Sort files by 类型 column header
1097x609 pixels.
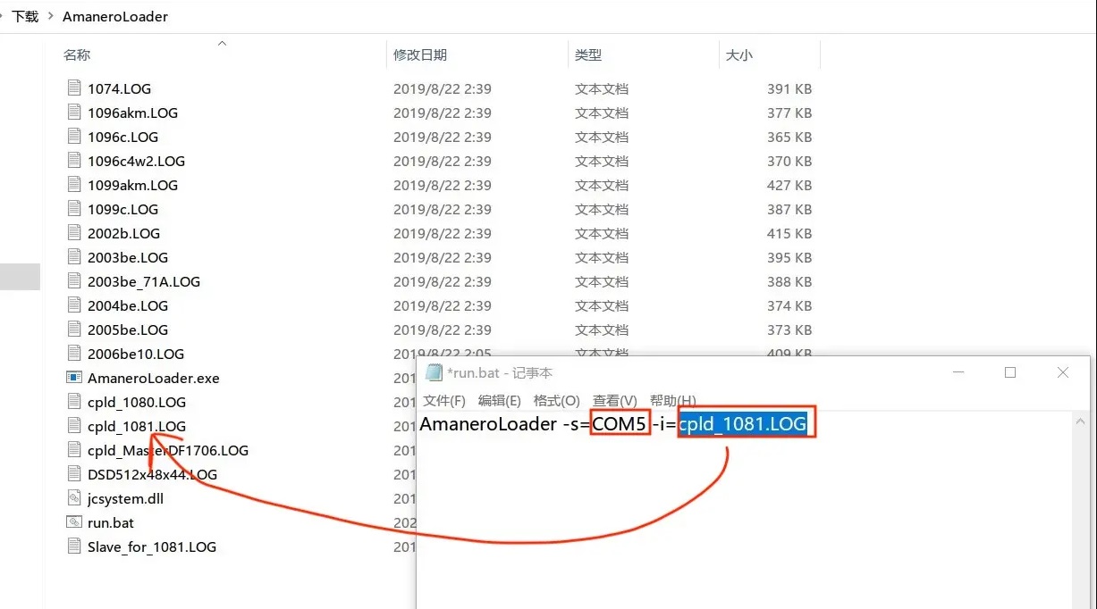pyautogui.click(x=587, y=55)
